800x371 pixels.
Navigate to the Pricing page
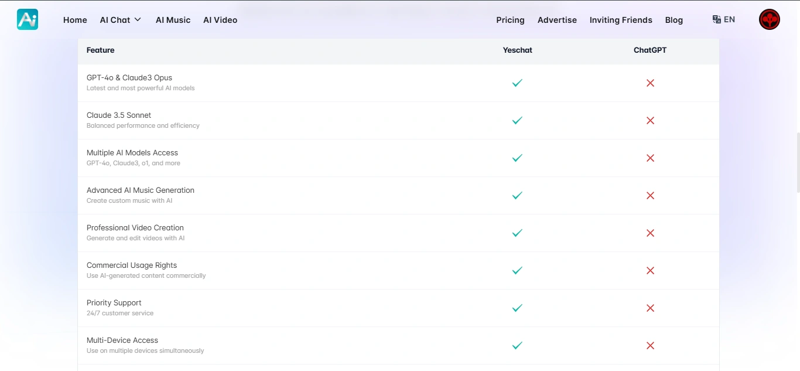point(510,20)
